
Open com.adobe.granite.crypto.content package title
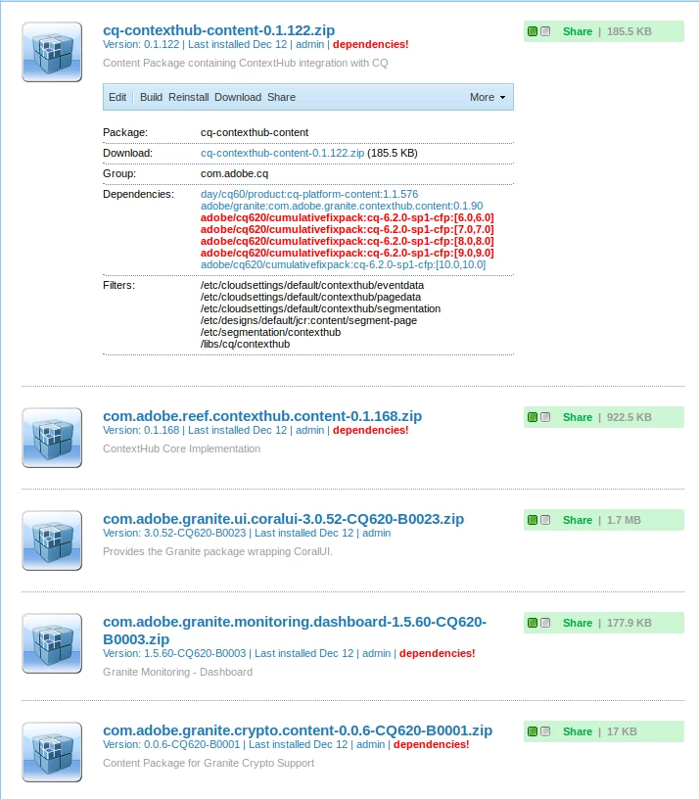(298, 730)
